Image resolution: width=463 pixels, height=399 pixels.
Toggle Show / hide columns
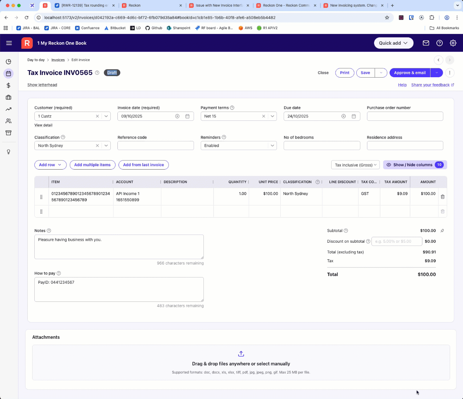(415, 165)
